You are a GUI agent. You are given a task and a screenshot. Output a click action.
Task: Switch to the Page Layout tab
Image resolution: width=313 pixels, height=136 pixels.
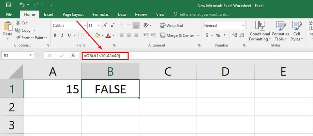click(x=73, y=14)
